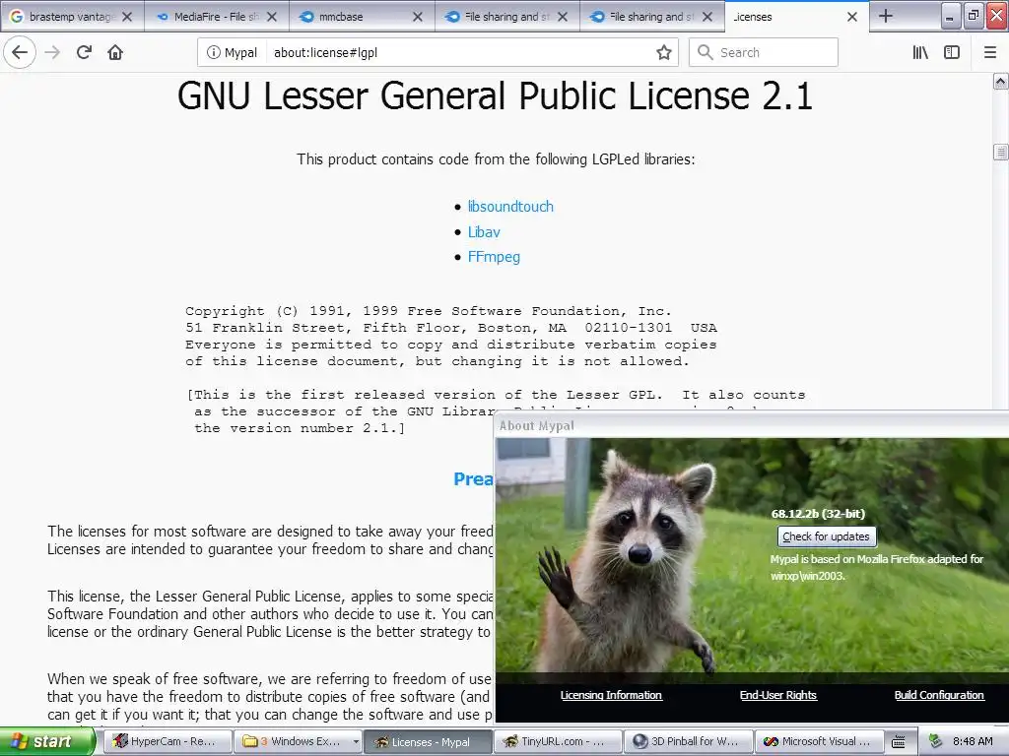
Task: Switch to HyperCam taskbar item
Action: (x=166, y=741)
